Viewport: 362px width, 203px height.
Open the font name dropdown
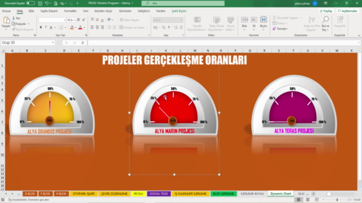[64, 20]
